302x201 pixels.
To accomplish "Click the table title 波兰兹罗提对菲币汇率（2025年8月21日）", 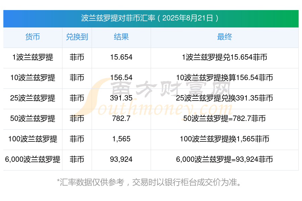I will 151,18.
